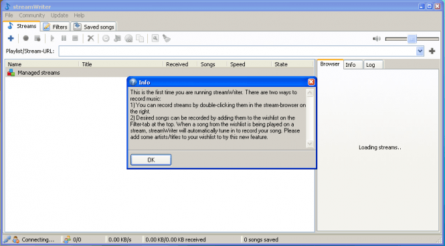Sort by the Speed column header
This screenshot has width=445, height=246.
(249, 64)
